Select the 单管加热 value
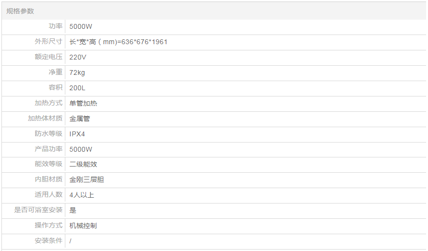 pyautogui.click(x=83, y=103)
